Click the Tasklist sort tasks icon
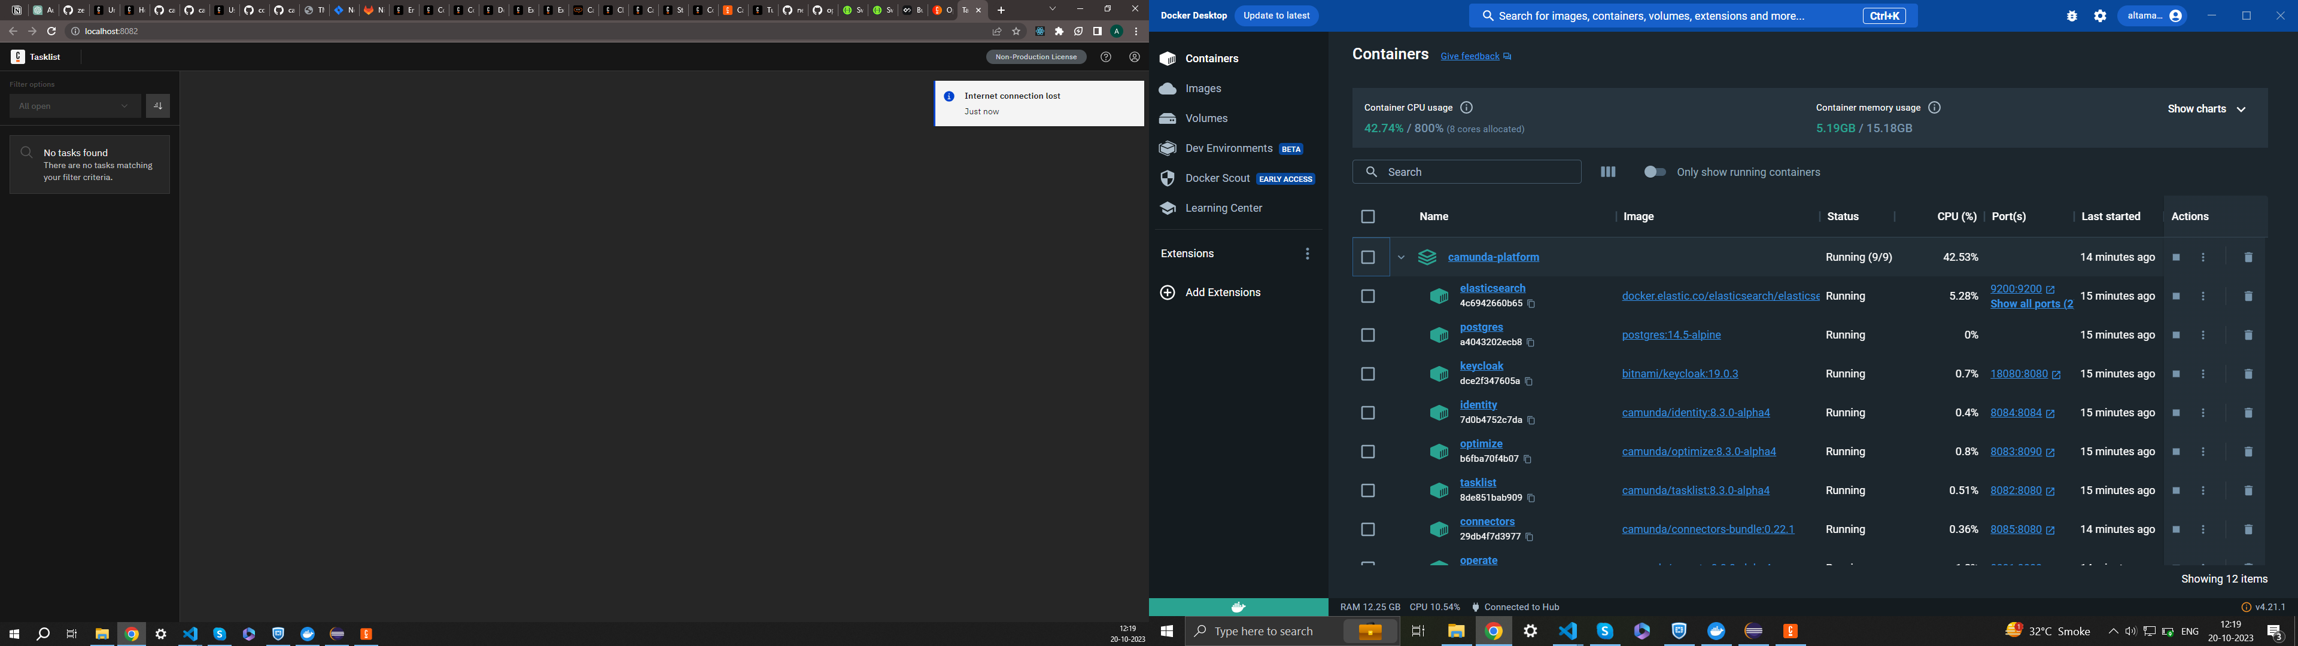The height and width of the screenshot is (646, 2298). (x=158, y=106)
